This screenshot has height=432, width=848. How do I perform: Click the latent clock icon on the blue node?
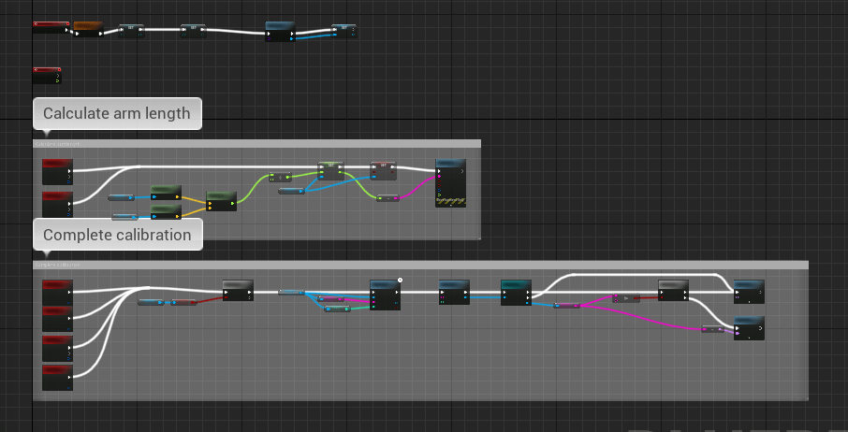pyautogui.click(x=400, y=280)
